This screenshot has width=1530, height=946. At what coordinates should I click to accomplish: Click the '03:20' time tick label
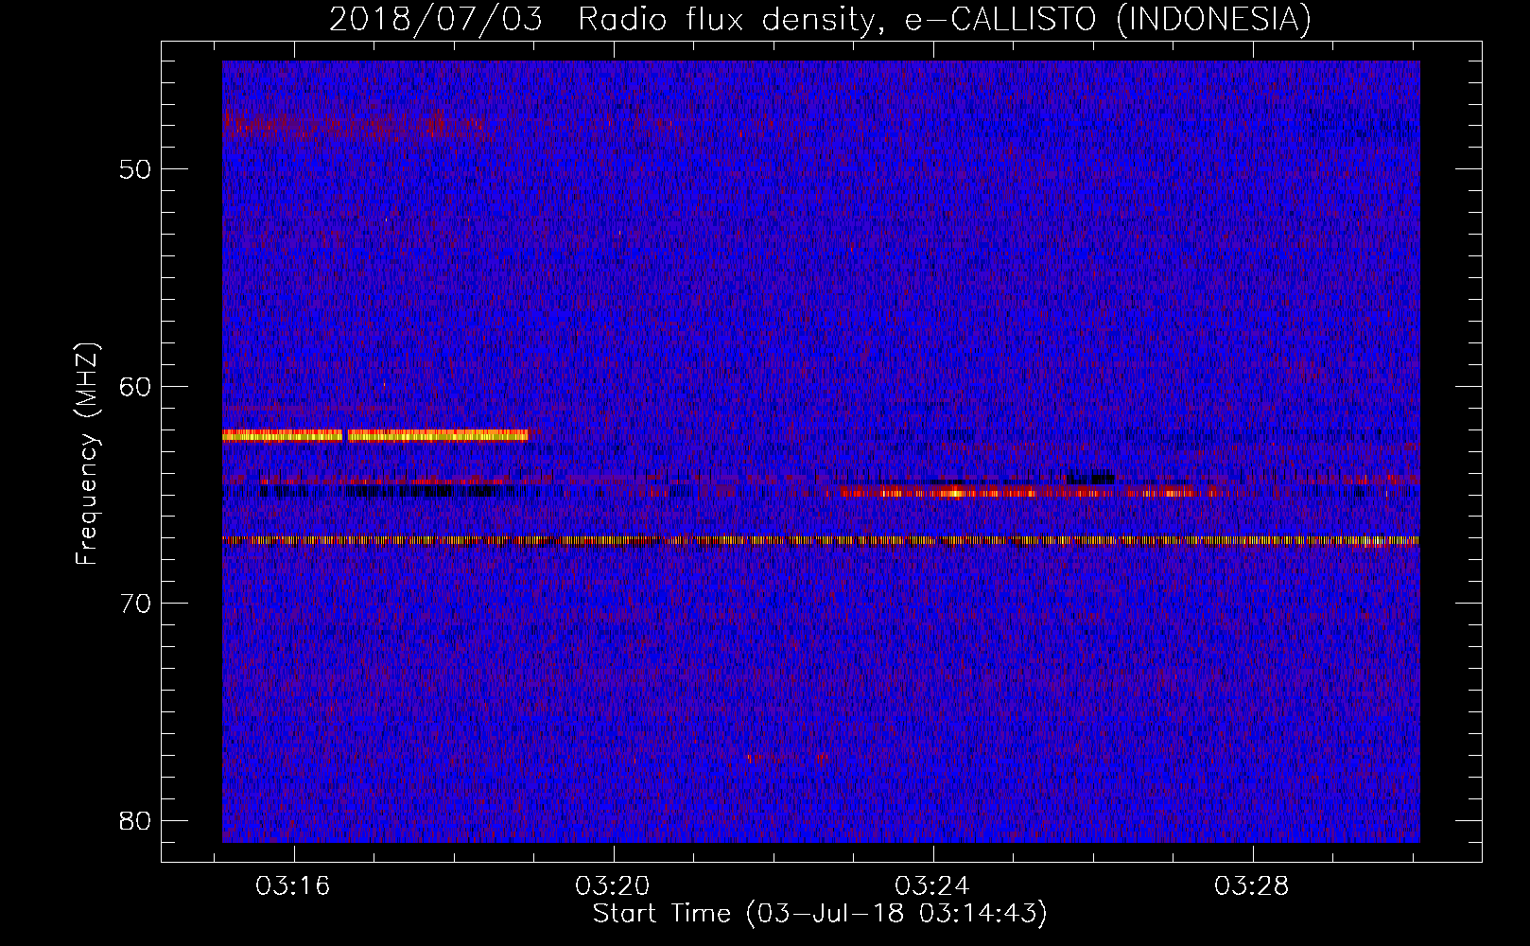point(613,886)
